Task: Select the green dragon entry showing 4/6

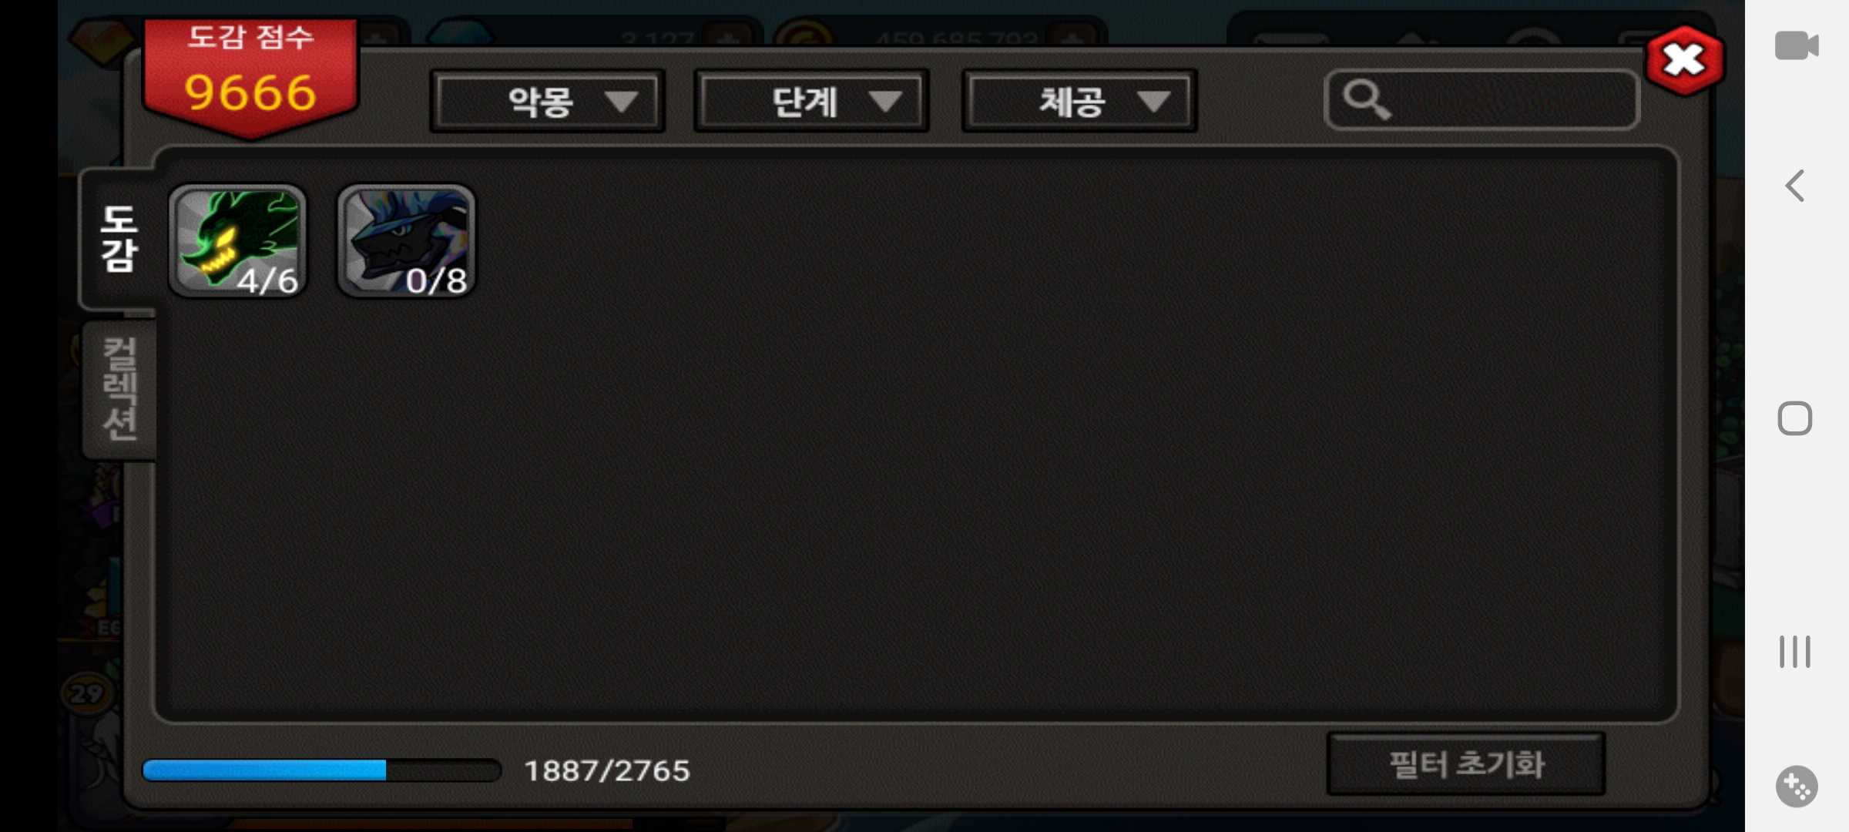Action: pos(238,240)
